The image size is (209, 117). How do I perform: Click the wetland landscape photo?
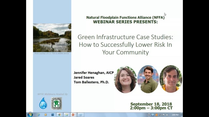[x=52, y=38]
